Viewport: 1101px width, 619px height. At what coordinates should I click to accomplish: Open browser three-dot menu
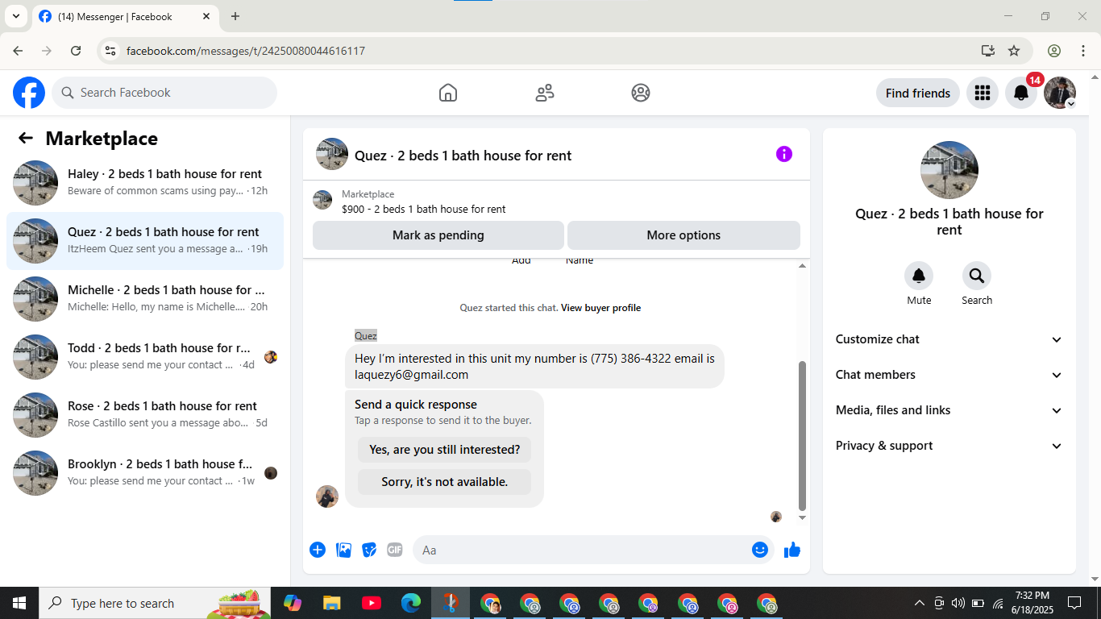point(1082,51)
